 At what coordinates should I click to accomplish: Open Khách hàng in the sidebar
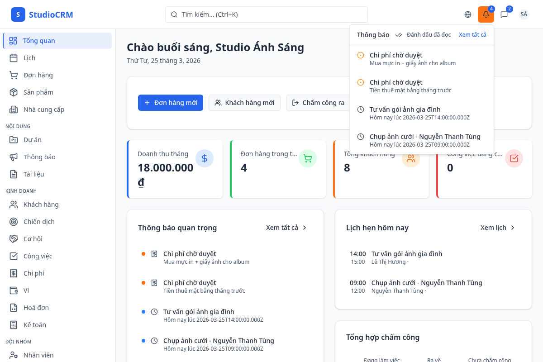(41, 205)
